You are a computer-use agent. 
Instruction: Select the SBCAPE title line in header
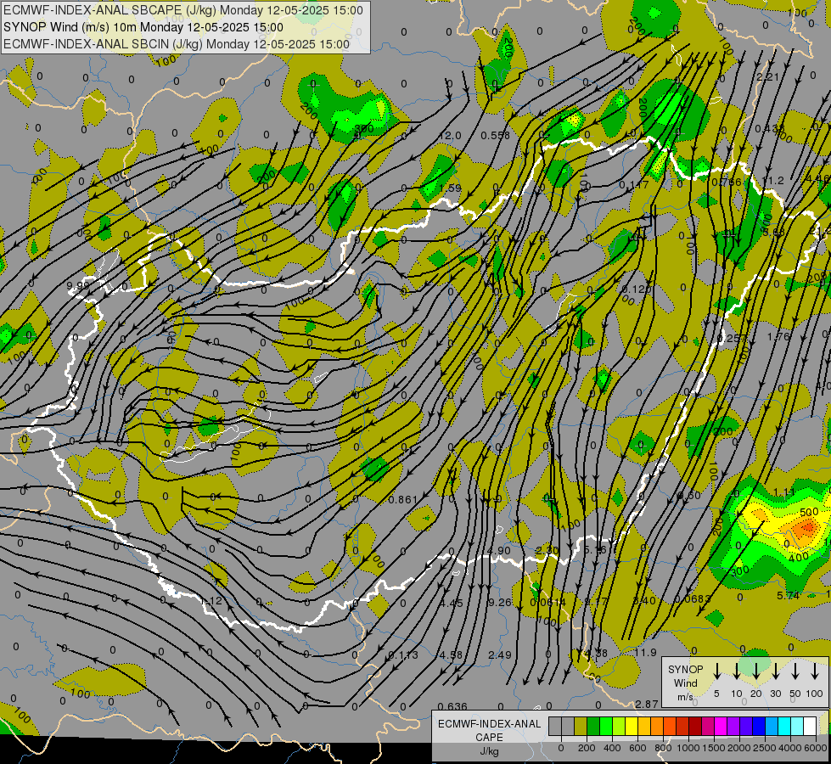(x=183, y=10)
